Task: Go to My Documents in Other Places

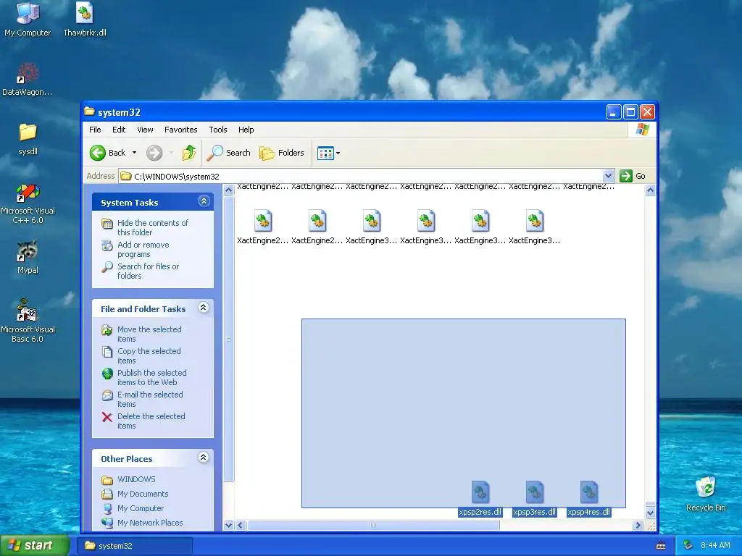Action: [143, 494]
